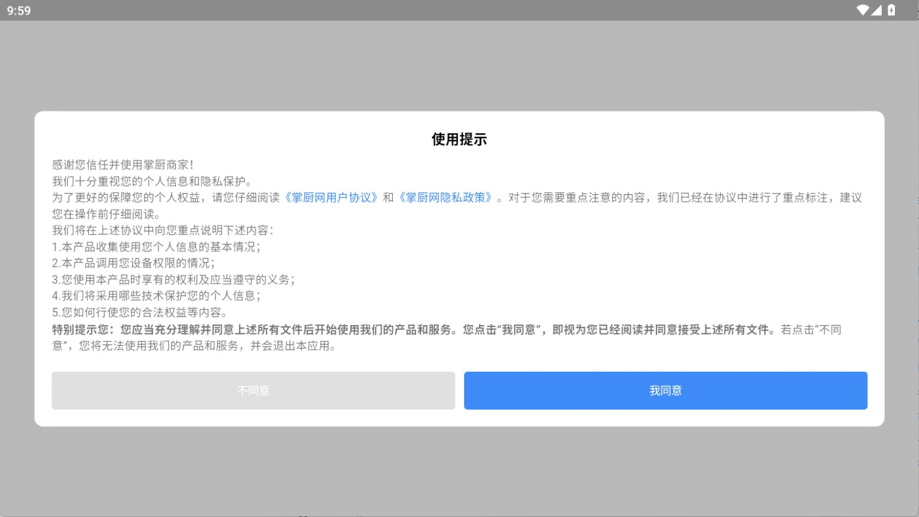This screenshot has height=517, width=919.
Task: Click the bold 特别提示您 paragraph
Action: 447,338
